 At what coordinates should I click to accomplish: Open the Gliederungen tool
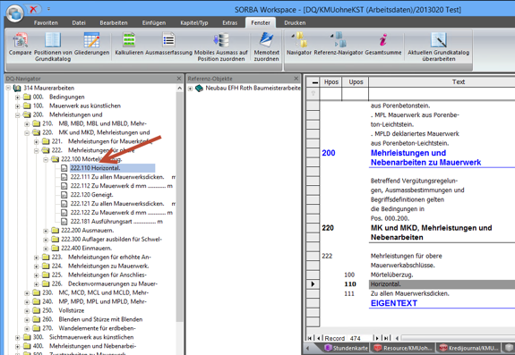coord(91,44)
